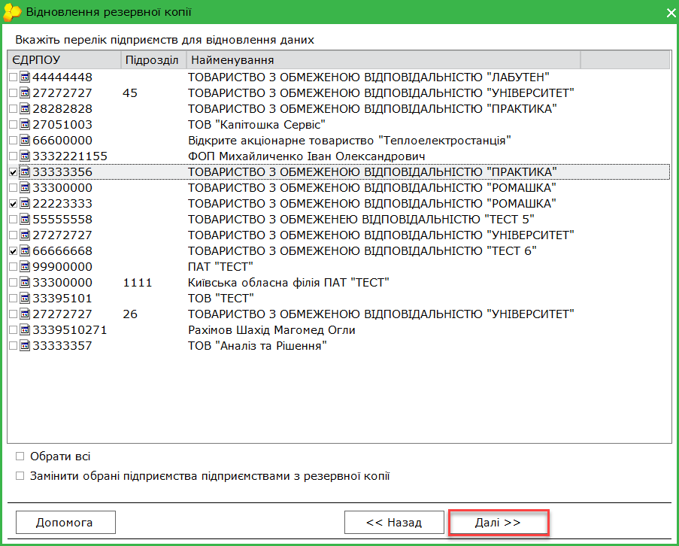Screen dimensions: 679x546
Task: Click the enterprise icon beside 66600000
Action: pos(25,141)
